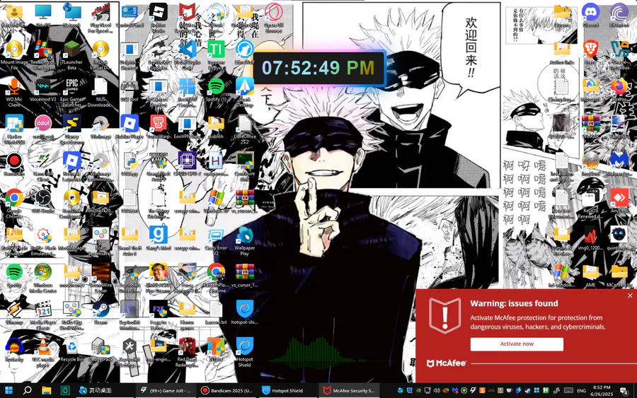Open the Bandicam desktop shortcut
This screenshot has height=398, width=637.
[x=14, y=164]
